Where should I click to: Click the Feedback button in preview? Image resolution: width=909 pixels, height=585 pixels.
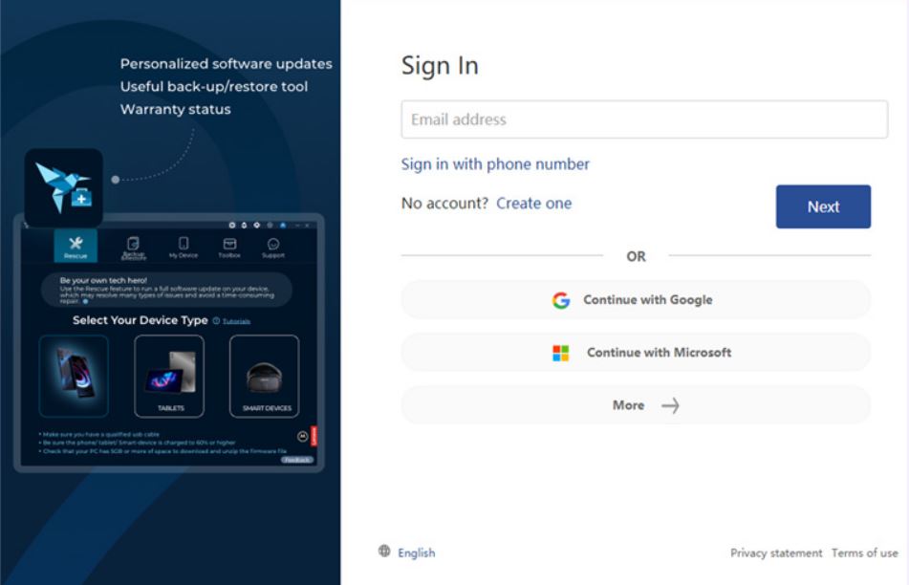click(x=297, y=460)
